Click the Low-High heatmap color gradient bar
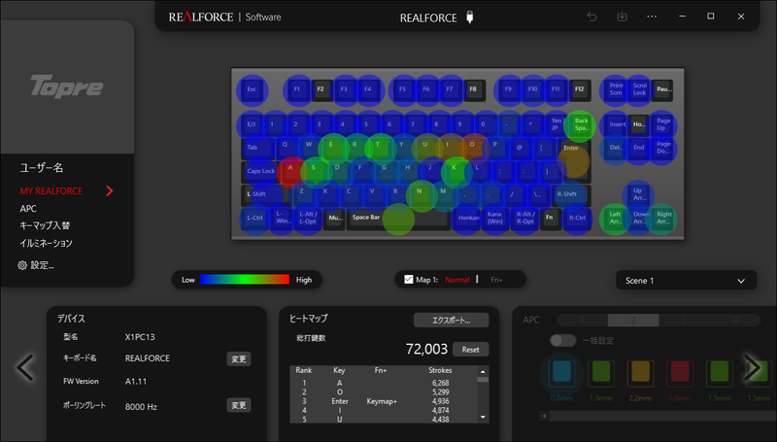The image size is (777, 442). [x=245, y=280]
